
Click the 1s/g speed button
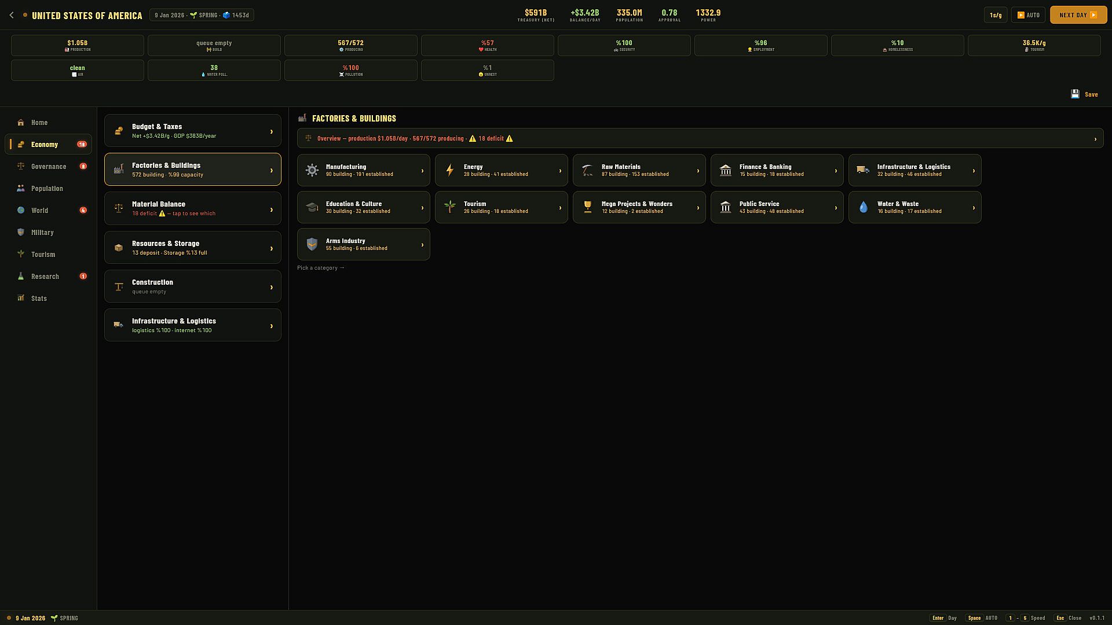996,15
